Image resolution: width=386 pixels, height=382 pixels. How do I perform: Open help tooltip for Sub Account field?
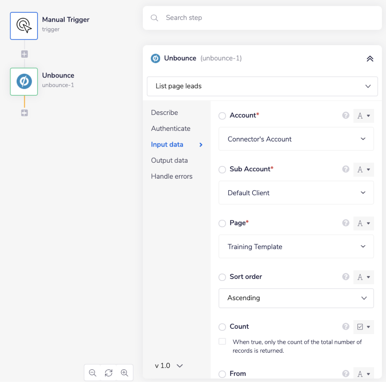(346, 169)
